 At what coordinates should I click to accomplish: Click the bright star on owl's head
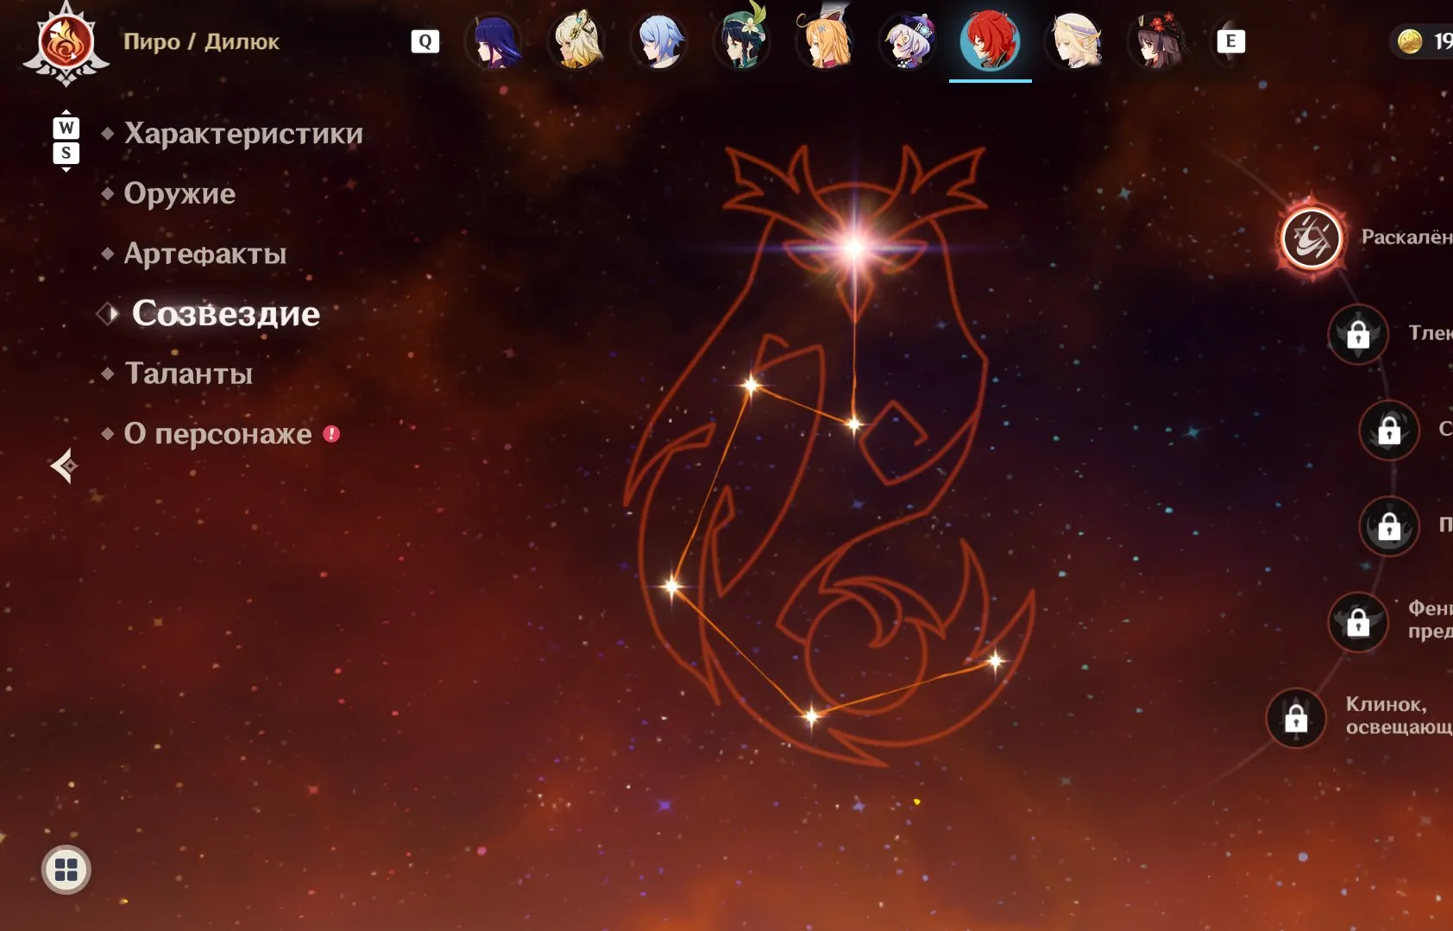click(855, 248)
